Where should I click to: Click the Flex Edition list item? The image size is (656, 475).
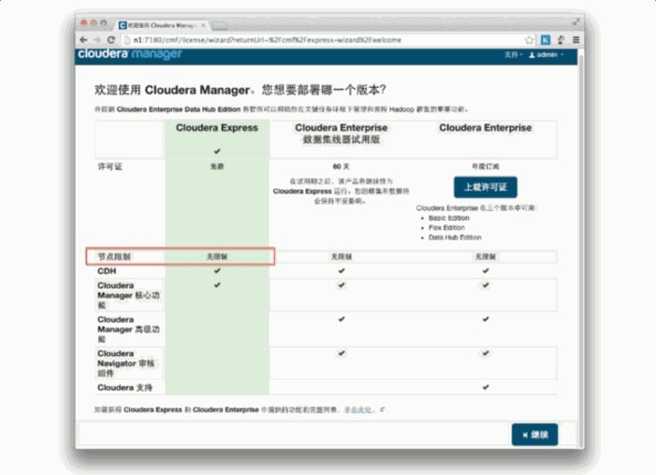coord(446,228)
